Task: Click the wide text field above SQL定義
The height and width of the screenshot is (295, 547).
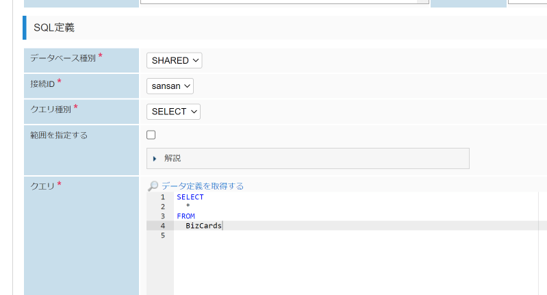Action: click(279, 2)
